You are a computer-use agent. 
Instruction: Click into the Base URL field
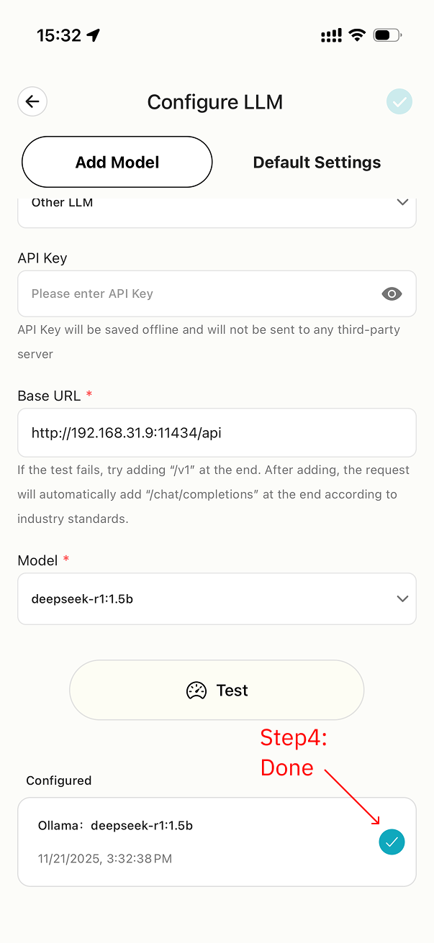[x=216, y=432]
